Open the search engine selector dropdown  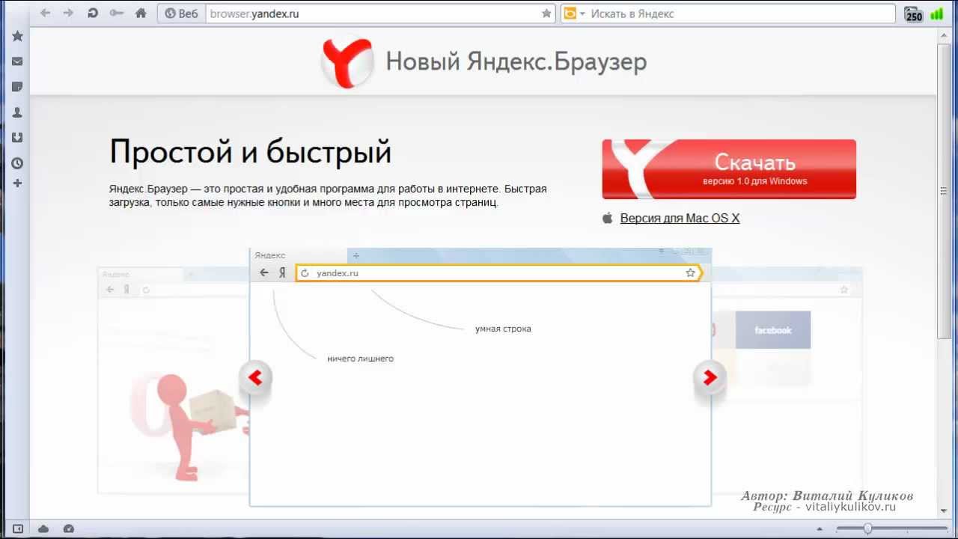click(x=573, y=13)
